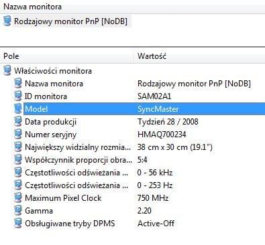Click the HMAQ700234 serial number value
Screen dimensions: 265x245
[162, 135]
